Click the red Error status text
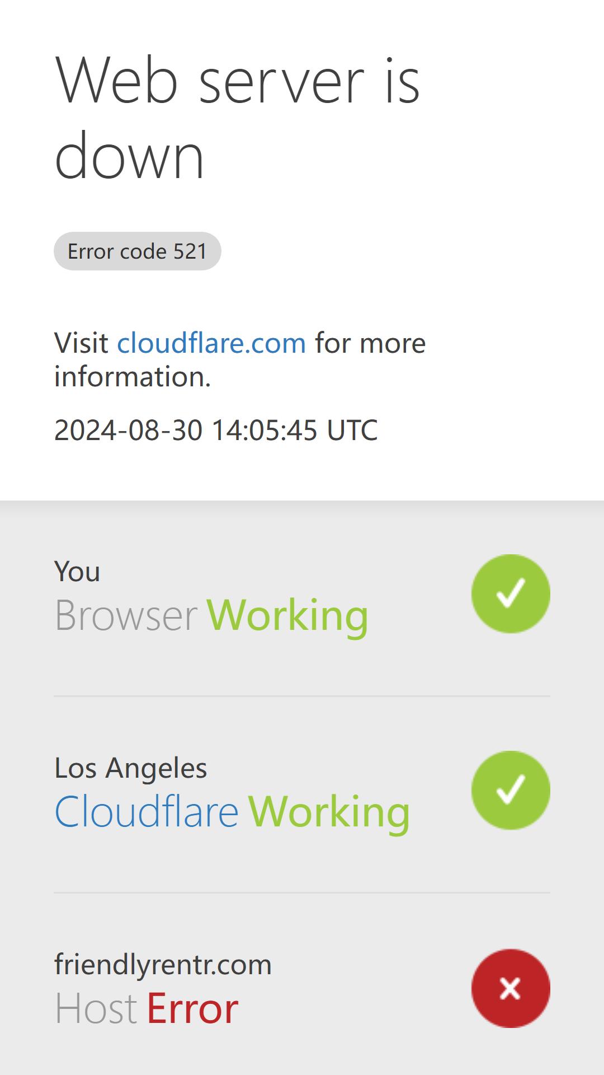Screen dimensions: 604x1075 point(192,1008)
